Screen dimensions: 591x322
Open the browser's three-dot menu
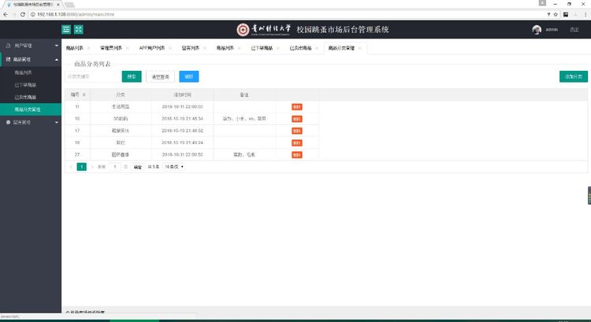(585, 14)
